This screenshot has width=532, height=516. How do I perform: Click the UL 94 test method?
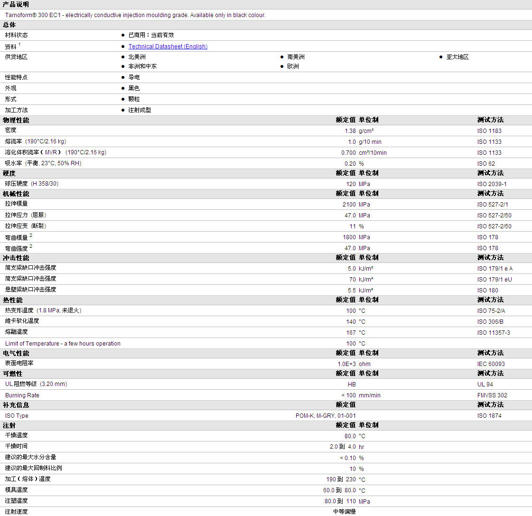click(x=485, y=385)
